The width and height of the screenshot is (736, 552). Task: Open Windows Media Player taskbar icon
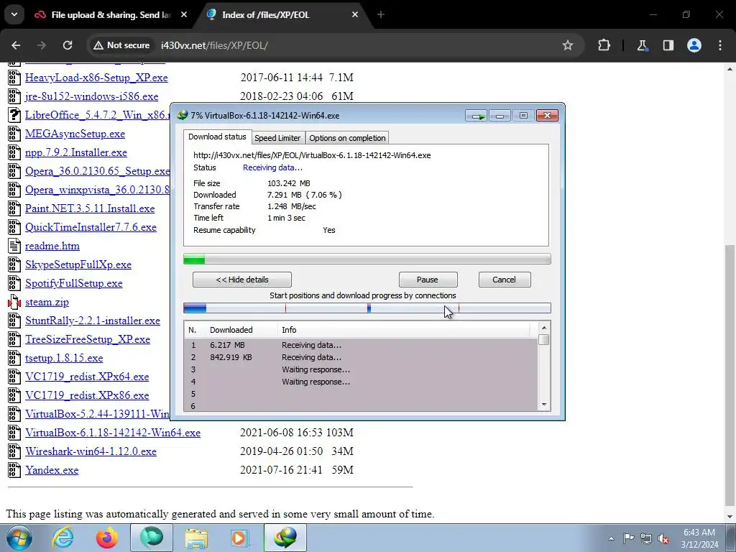point(239,538)
